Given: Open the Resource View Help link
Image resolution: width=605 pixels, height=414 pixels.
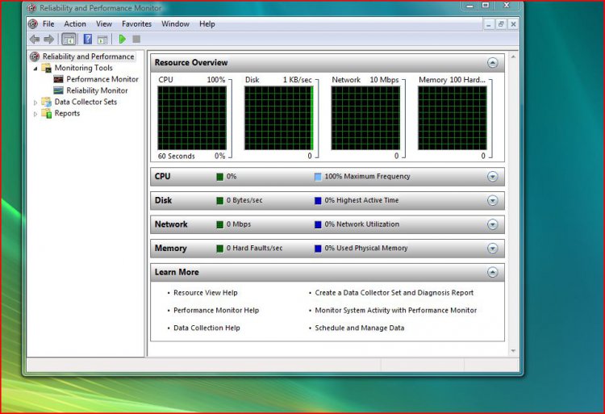Looking at the screenshot, I should click(205, 293).
